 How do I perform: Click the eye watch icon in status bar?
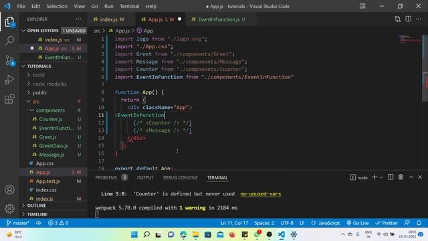[39, 223]
